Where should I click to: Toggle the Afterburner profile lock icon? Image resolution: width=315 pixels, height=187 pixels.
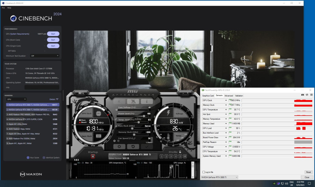click(180, 152)
